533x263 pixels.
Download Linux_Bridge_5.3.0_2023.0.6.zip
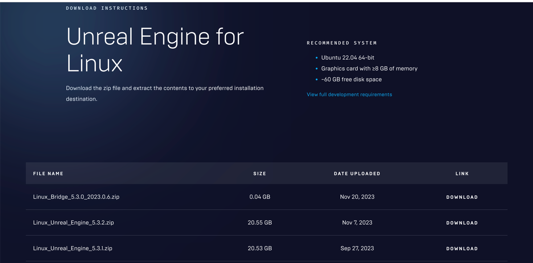[462, 197]
